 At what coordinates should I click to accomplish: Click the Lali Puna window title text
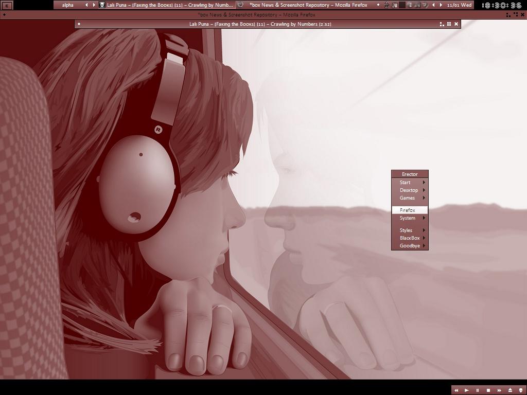(260, 24)
